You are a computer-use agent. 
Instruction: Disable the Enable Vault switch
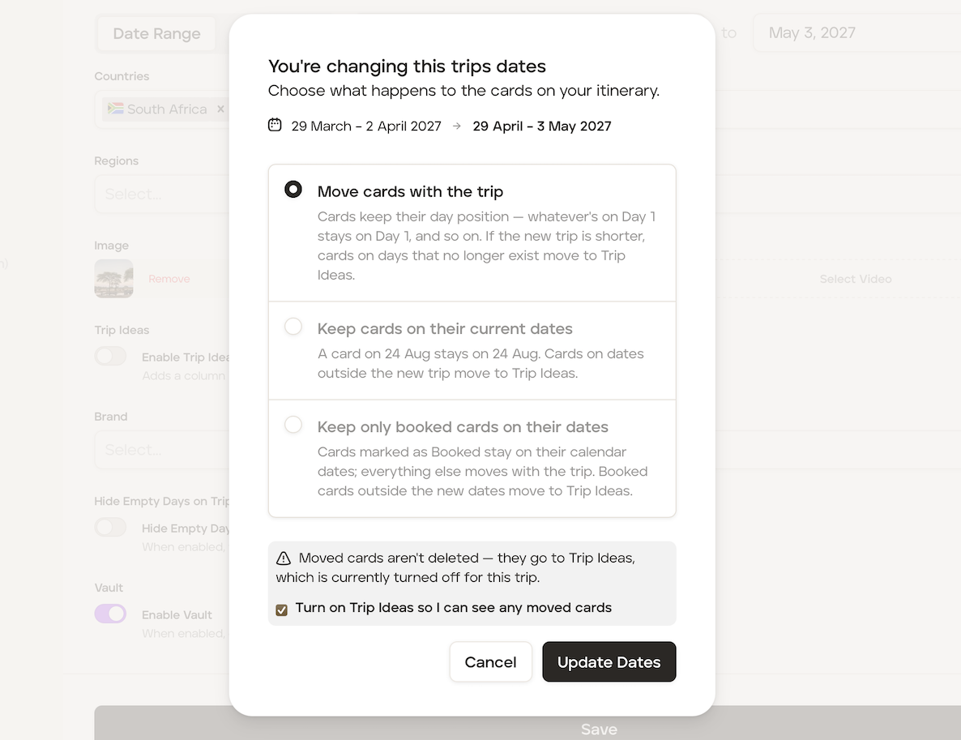tap(110, 614)
